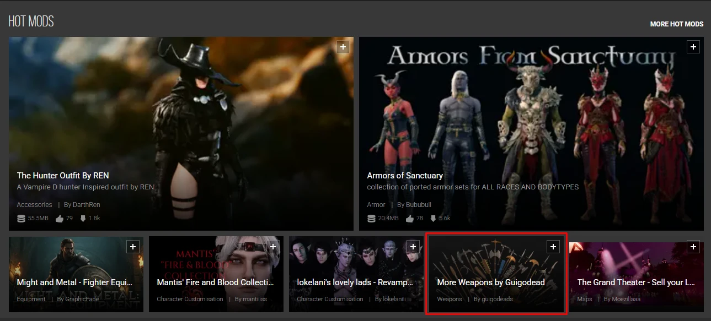This screenshot has height=321, width=711.
Task: Click the "79" endorsement count
Action: (x=70, y=219)
